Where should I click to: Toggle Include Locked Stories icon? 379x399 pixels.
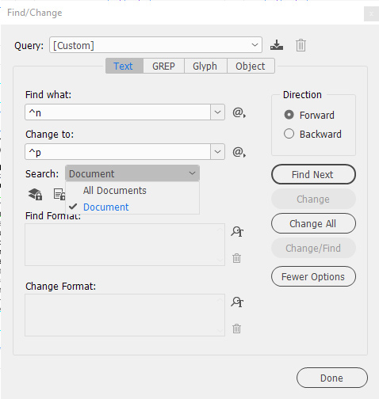59,194
